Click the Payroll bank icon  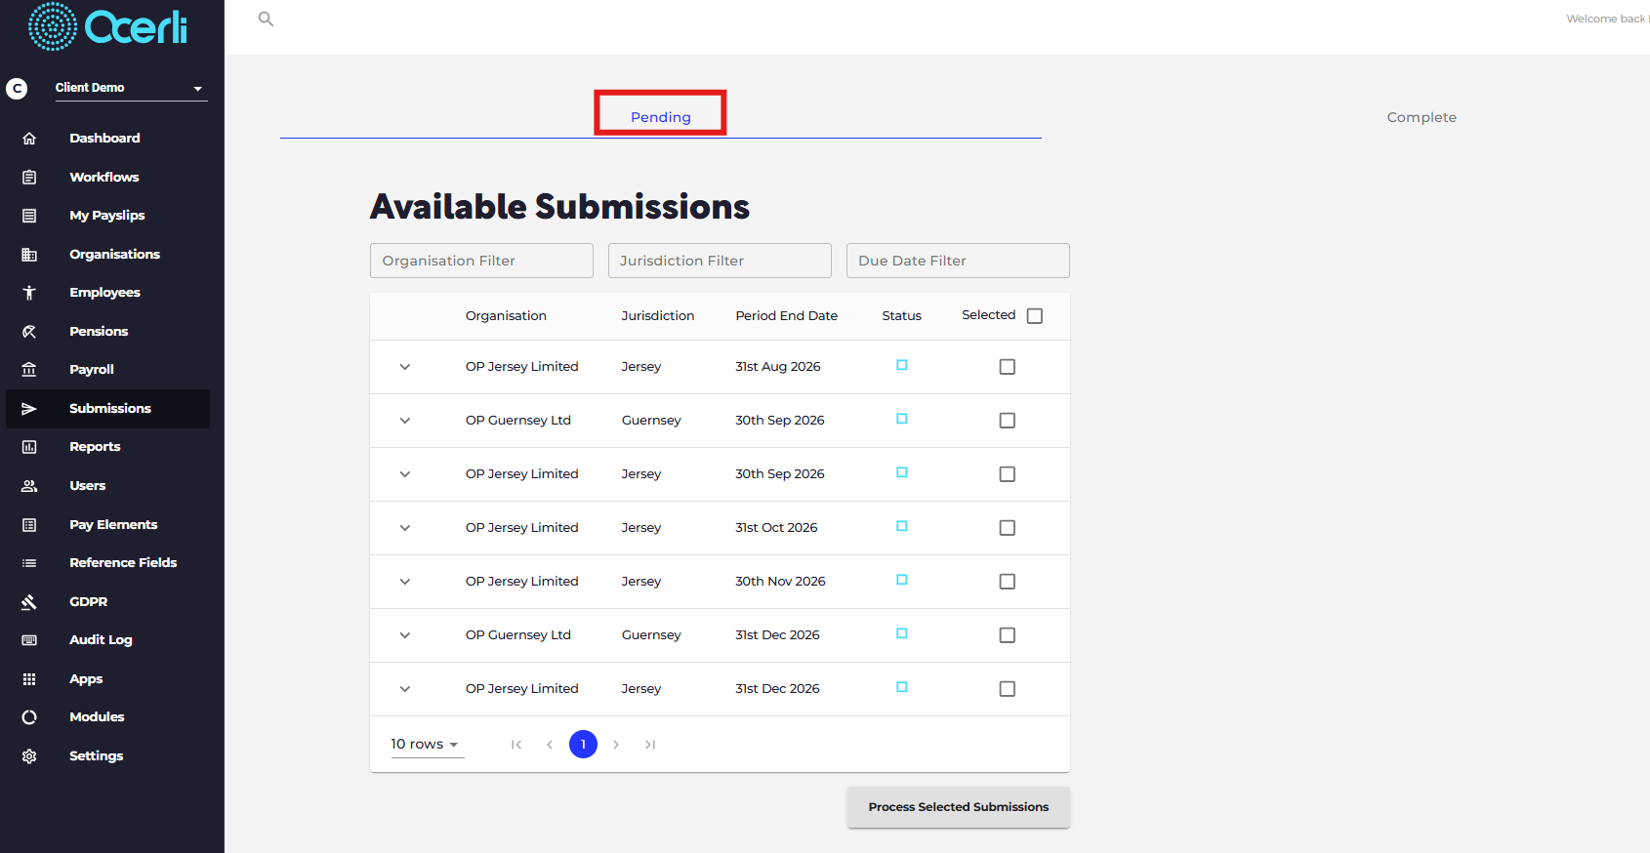(x=29, y=370)
